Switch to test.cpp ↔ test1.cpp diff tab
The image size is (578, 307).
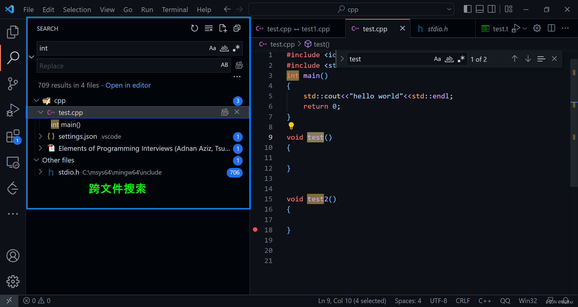[298, 29]
